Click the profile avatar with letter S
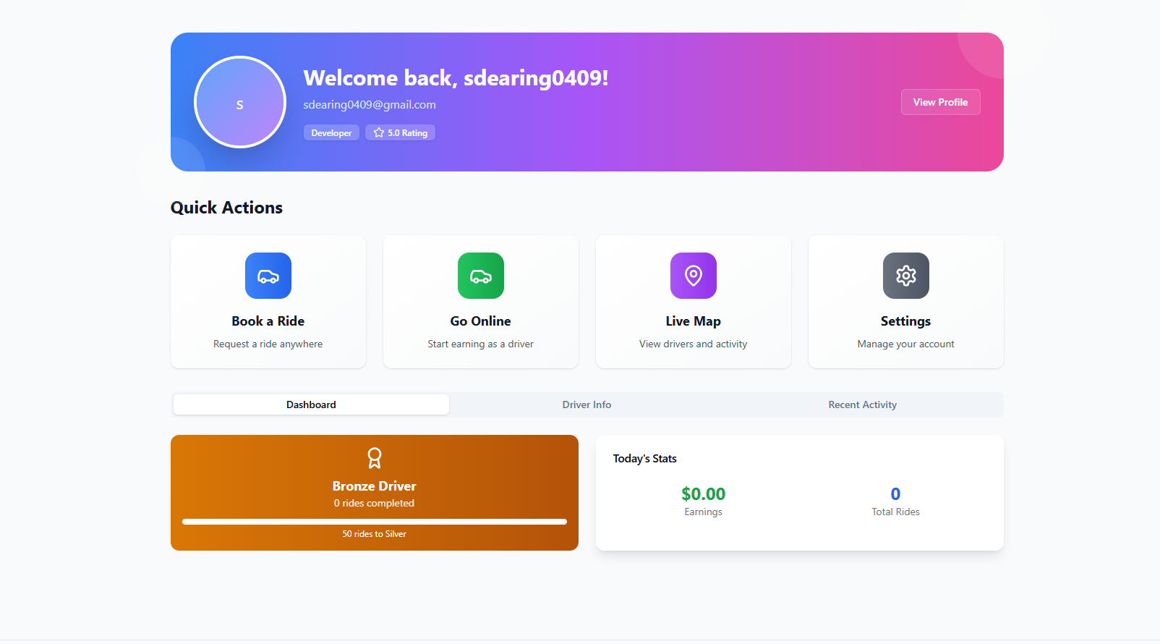The height and width of the screenshot is (644, 1160). point(240,102)
